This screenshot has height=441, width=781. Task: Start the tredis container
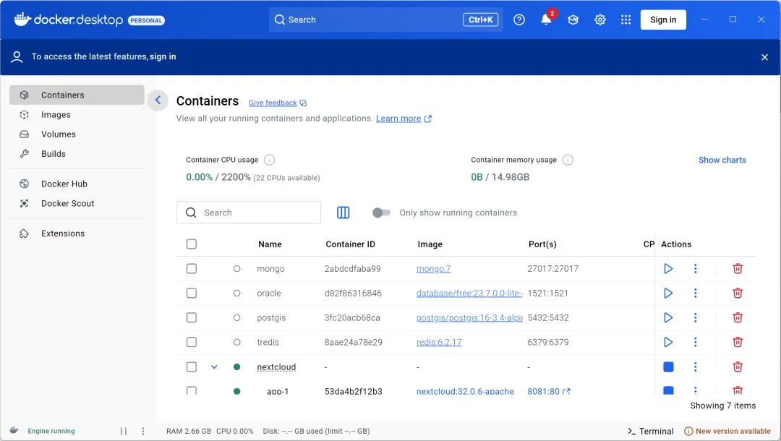tap(668, 342)
